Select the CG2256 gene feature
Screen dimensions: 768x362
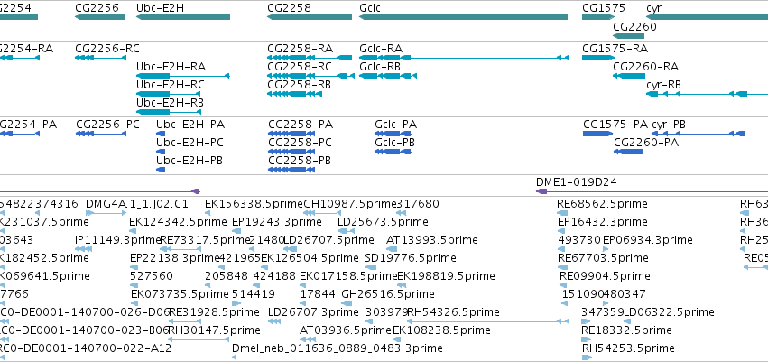click(x=100, y=17)
